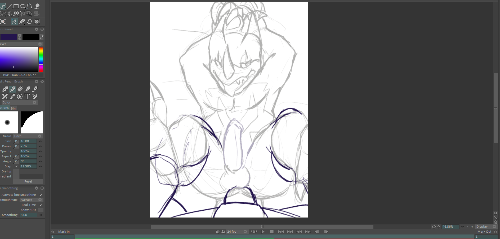Select the Crop tool
This screenshot has height=239, width=500.
click(23, 13)
